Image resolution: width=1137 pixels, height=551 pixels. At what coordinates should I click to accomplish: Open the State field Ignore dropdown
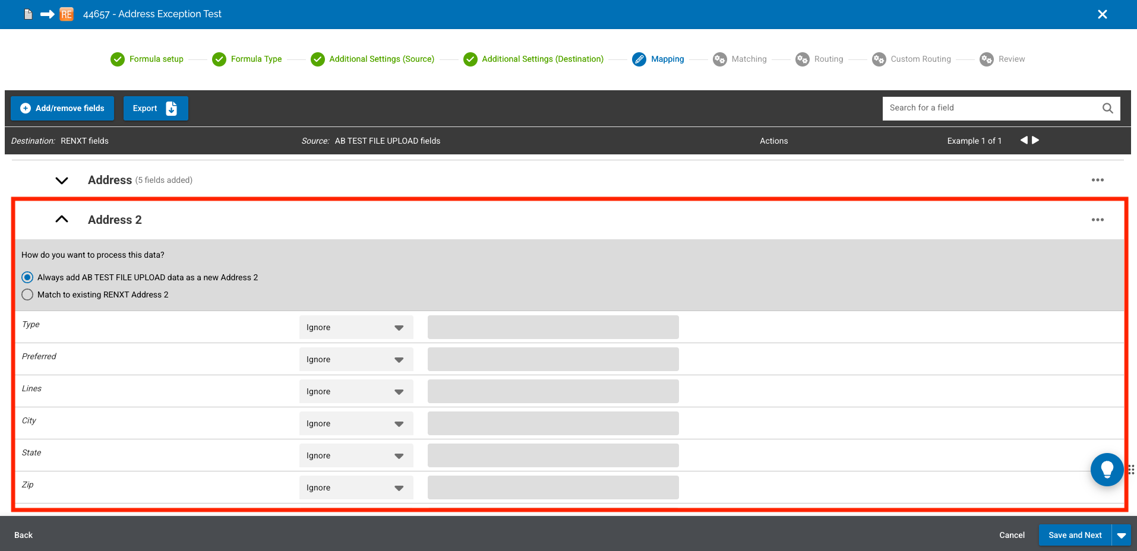click(356, 455)
